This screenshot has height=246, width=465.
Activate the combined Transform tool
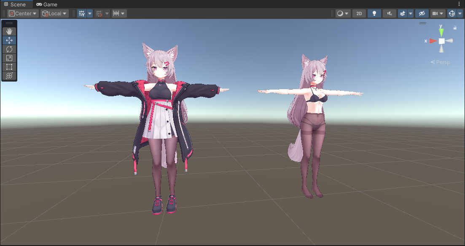click(9, 76)
